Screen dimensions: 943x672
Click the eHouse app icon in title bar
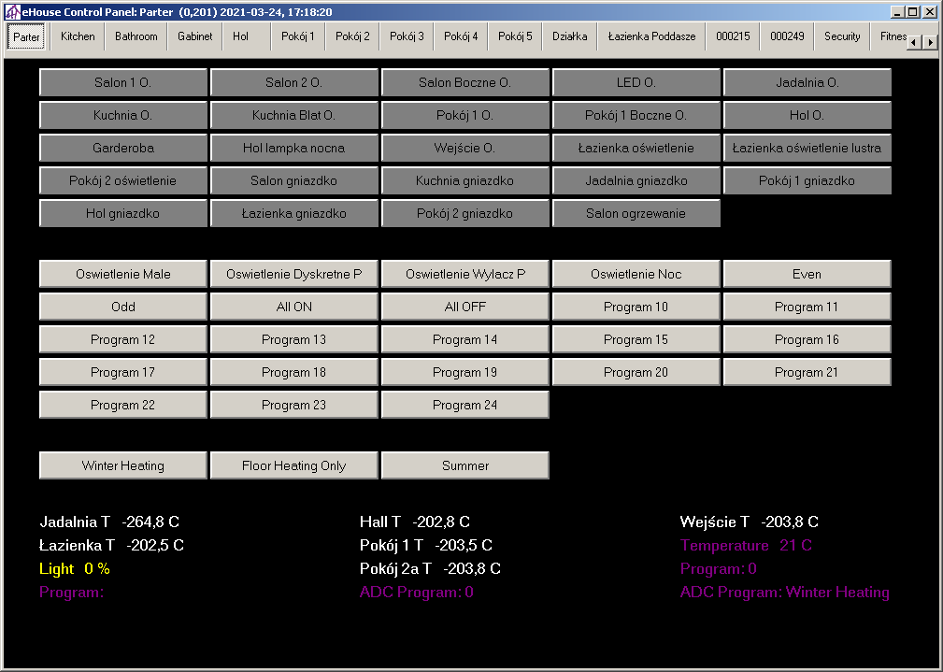point(12,12)
